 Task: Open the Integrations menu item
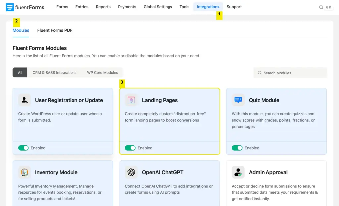click(x=208, y=7)
